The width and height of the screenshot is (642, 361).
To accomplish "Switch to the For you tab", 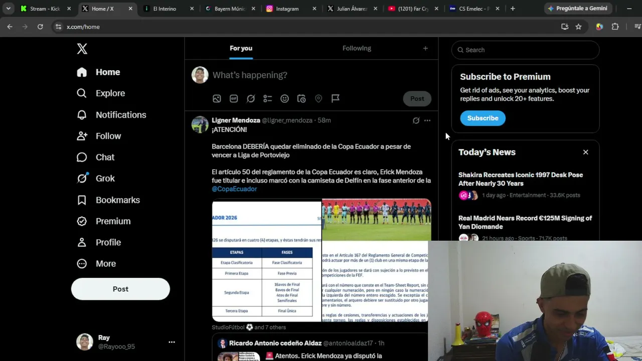I will click(241, 48).
